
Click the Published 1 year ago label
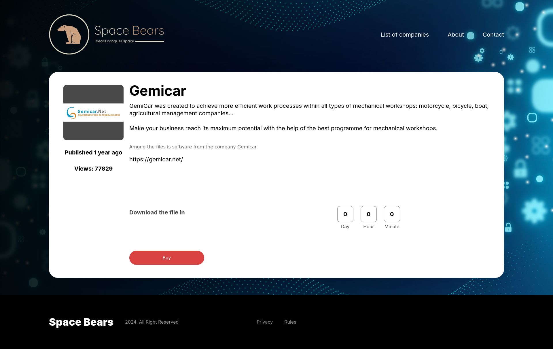point(93,152)
